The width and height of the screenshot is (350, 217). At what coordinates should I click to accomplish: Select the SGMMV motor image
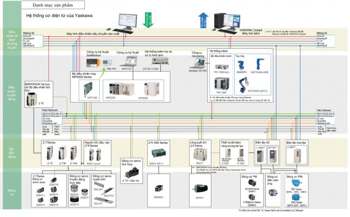click(x=159, y=189)
